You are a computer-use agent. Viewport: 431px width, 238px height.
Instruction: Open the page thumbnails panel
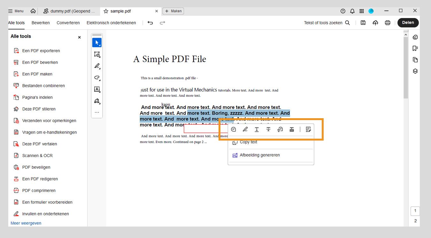[x=415, y=60]
